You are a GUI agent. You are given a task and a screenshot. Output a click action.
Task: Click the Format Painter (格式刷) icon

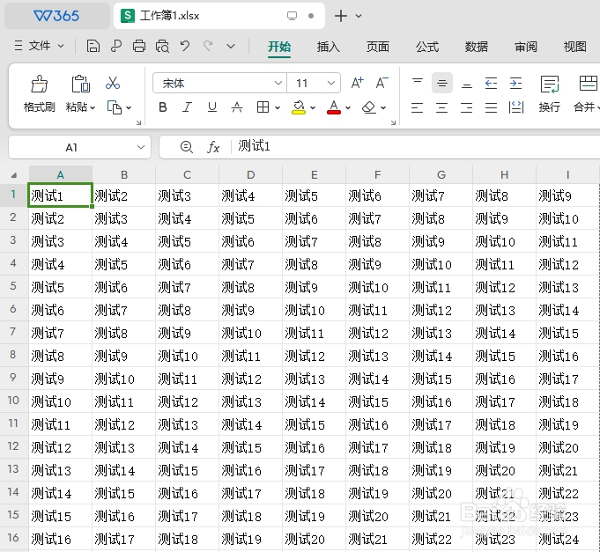pos(39,84)
